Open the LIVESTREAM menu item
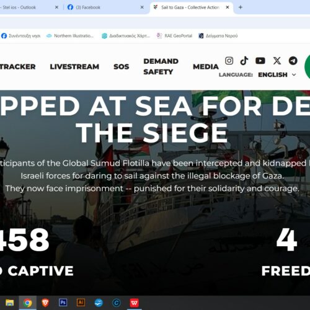310x310 pixels. click(x=74, y=66)
